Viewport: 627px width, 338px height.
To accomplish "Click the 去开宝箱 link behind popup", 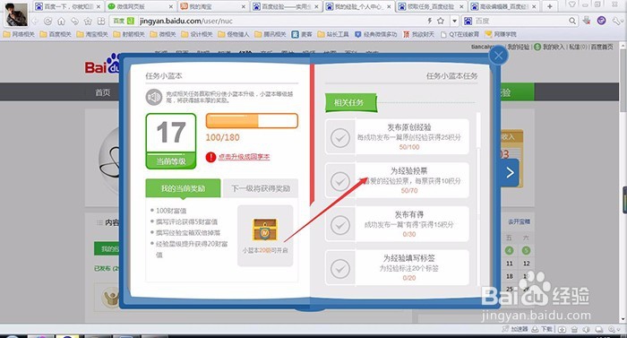I will point(519,221).
